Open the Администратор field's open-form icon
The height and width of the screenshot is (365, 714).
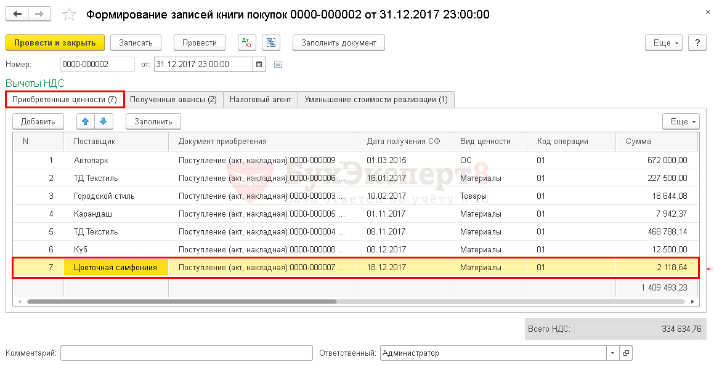click(626, 353)
